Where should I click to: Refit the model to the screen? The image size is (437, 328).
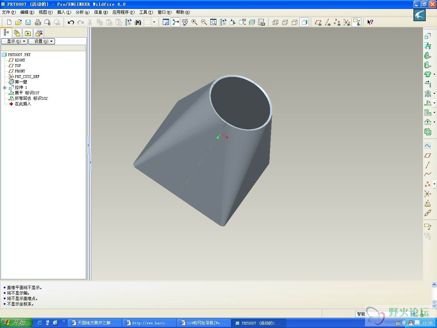click(213, 22)
